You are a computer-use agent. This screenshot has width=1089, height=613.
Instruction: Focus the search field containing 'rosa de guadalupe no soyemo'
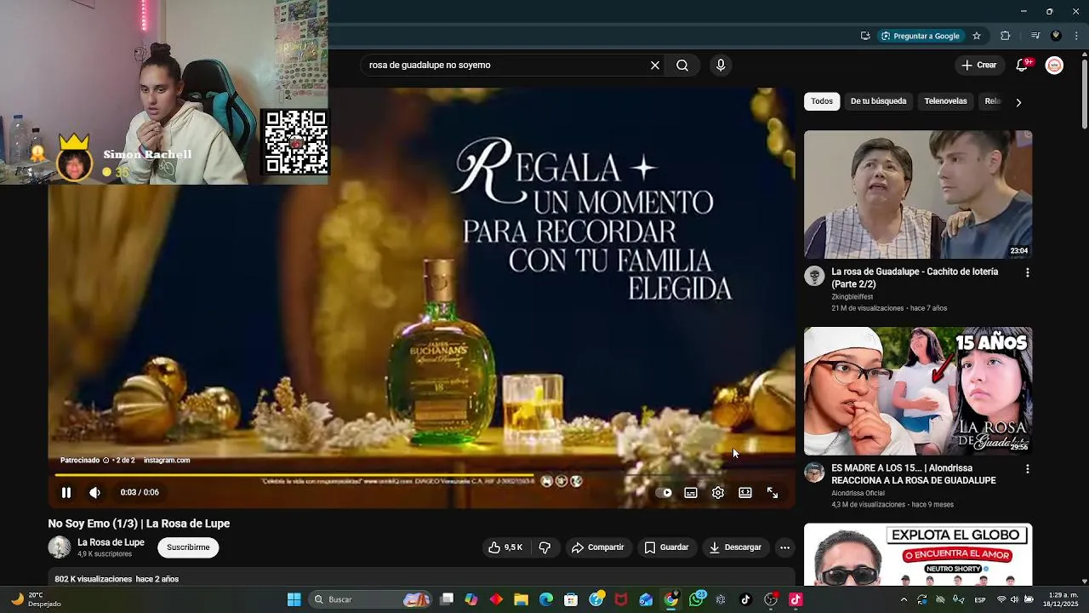tap(504, 65)
